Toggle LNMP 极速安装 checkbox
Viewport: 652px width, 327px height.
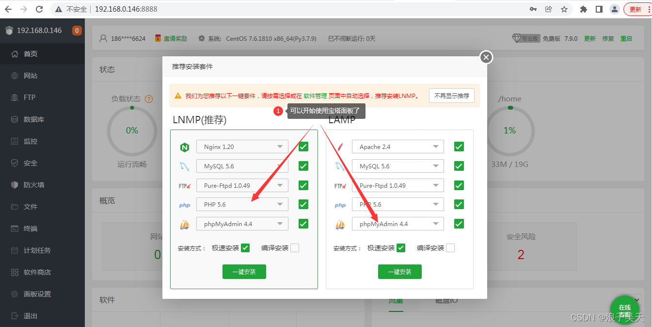(245, 248)
